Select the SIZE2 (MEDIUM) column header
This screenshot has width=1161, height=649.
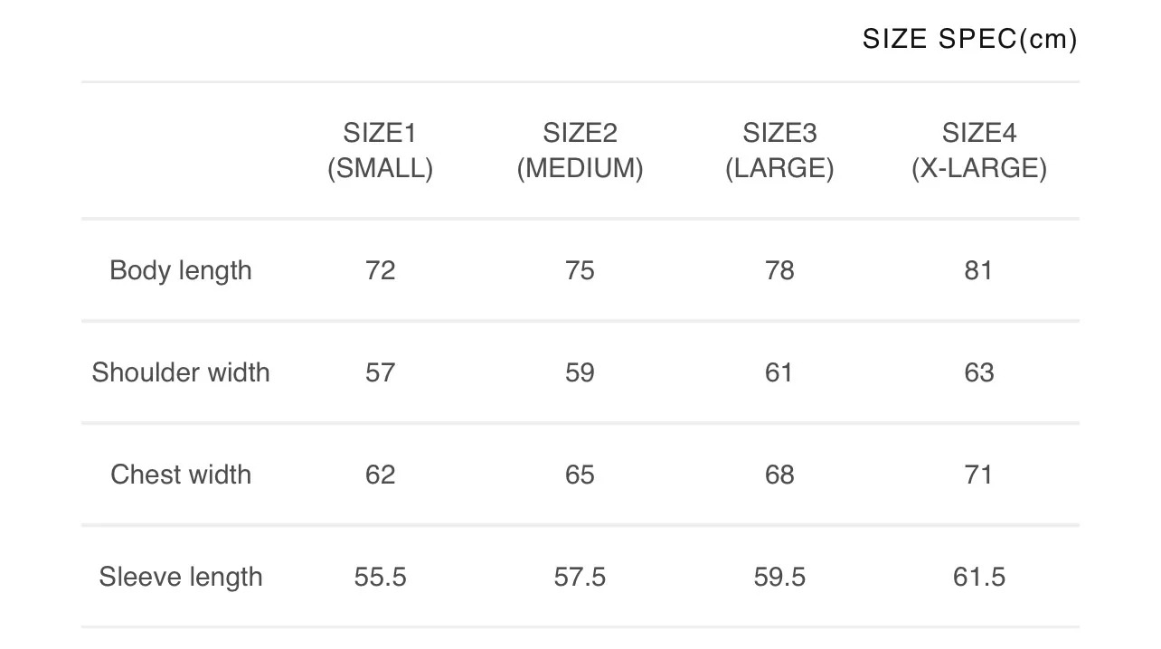coord(580,151)
